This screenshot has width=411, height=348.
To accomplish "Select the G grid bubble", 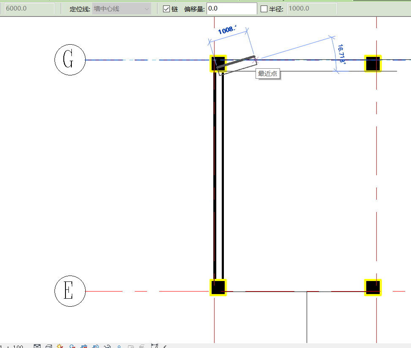I will 70,60.
